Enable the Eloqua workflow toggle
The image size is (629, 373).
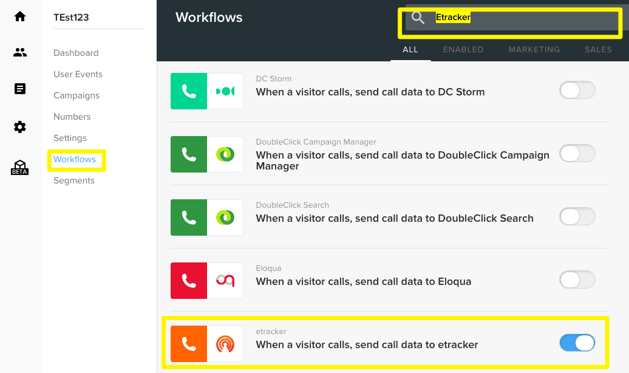point(577,280)
